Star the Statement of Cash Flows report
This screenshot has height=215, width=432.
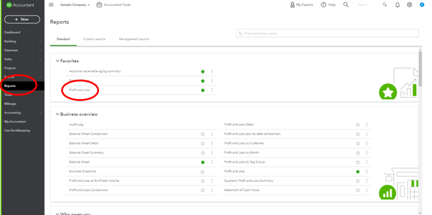coord(358,191)
